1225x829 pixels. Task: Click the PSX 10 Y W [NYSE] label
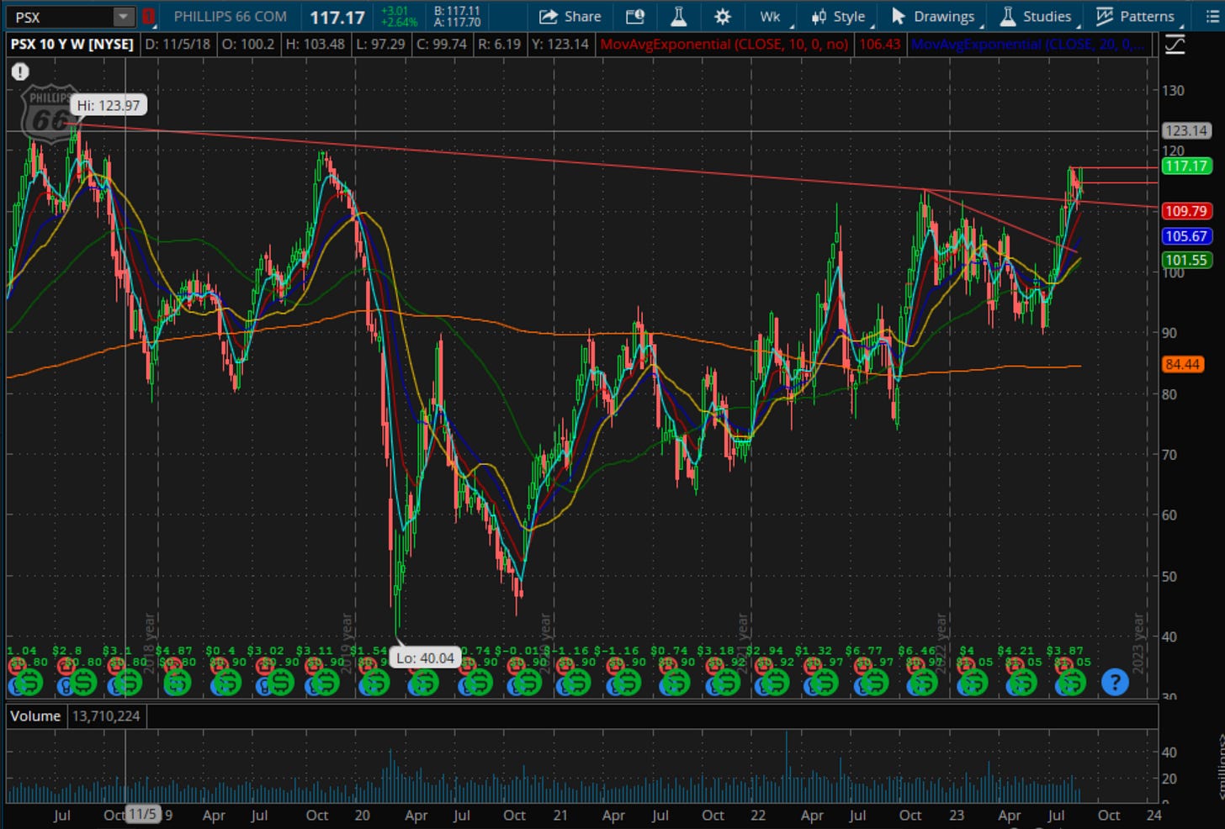point(72,44)
